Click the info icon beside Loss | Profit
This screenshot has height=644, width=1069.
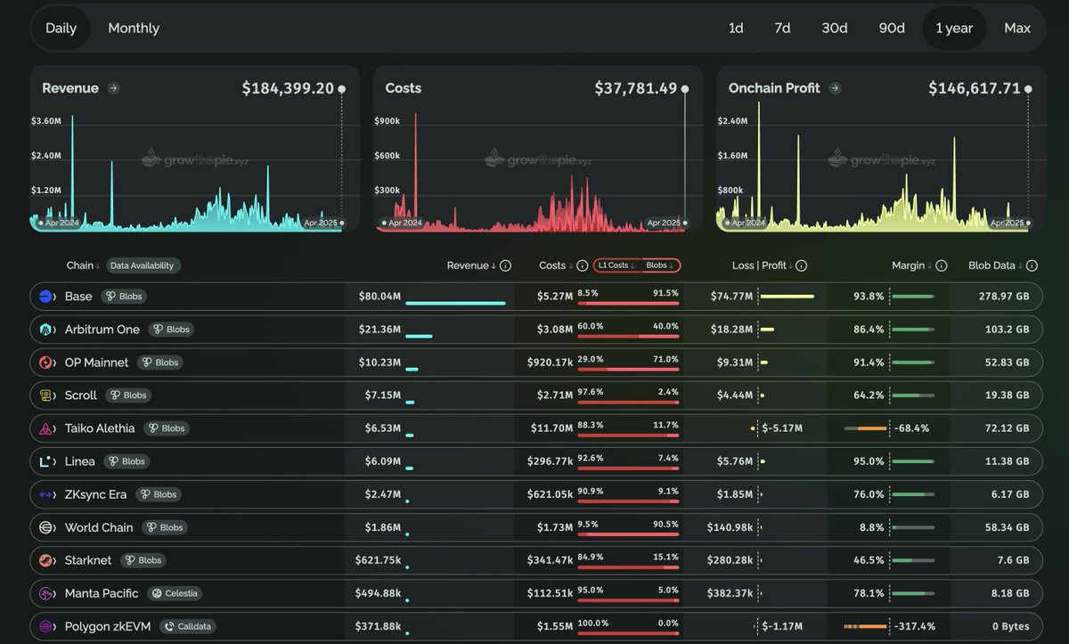(x=802, y=265)
